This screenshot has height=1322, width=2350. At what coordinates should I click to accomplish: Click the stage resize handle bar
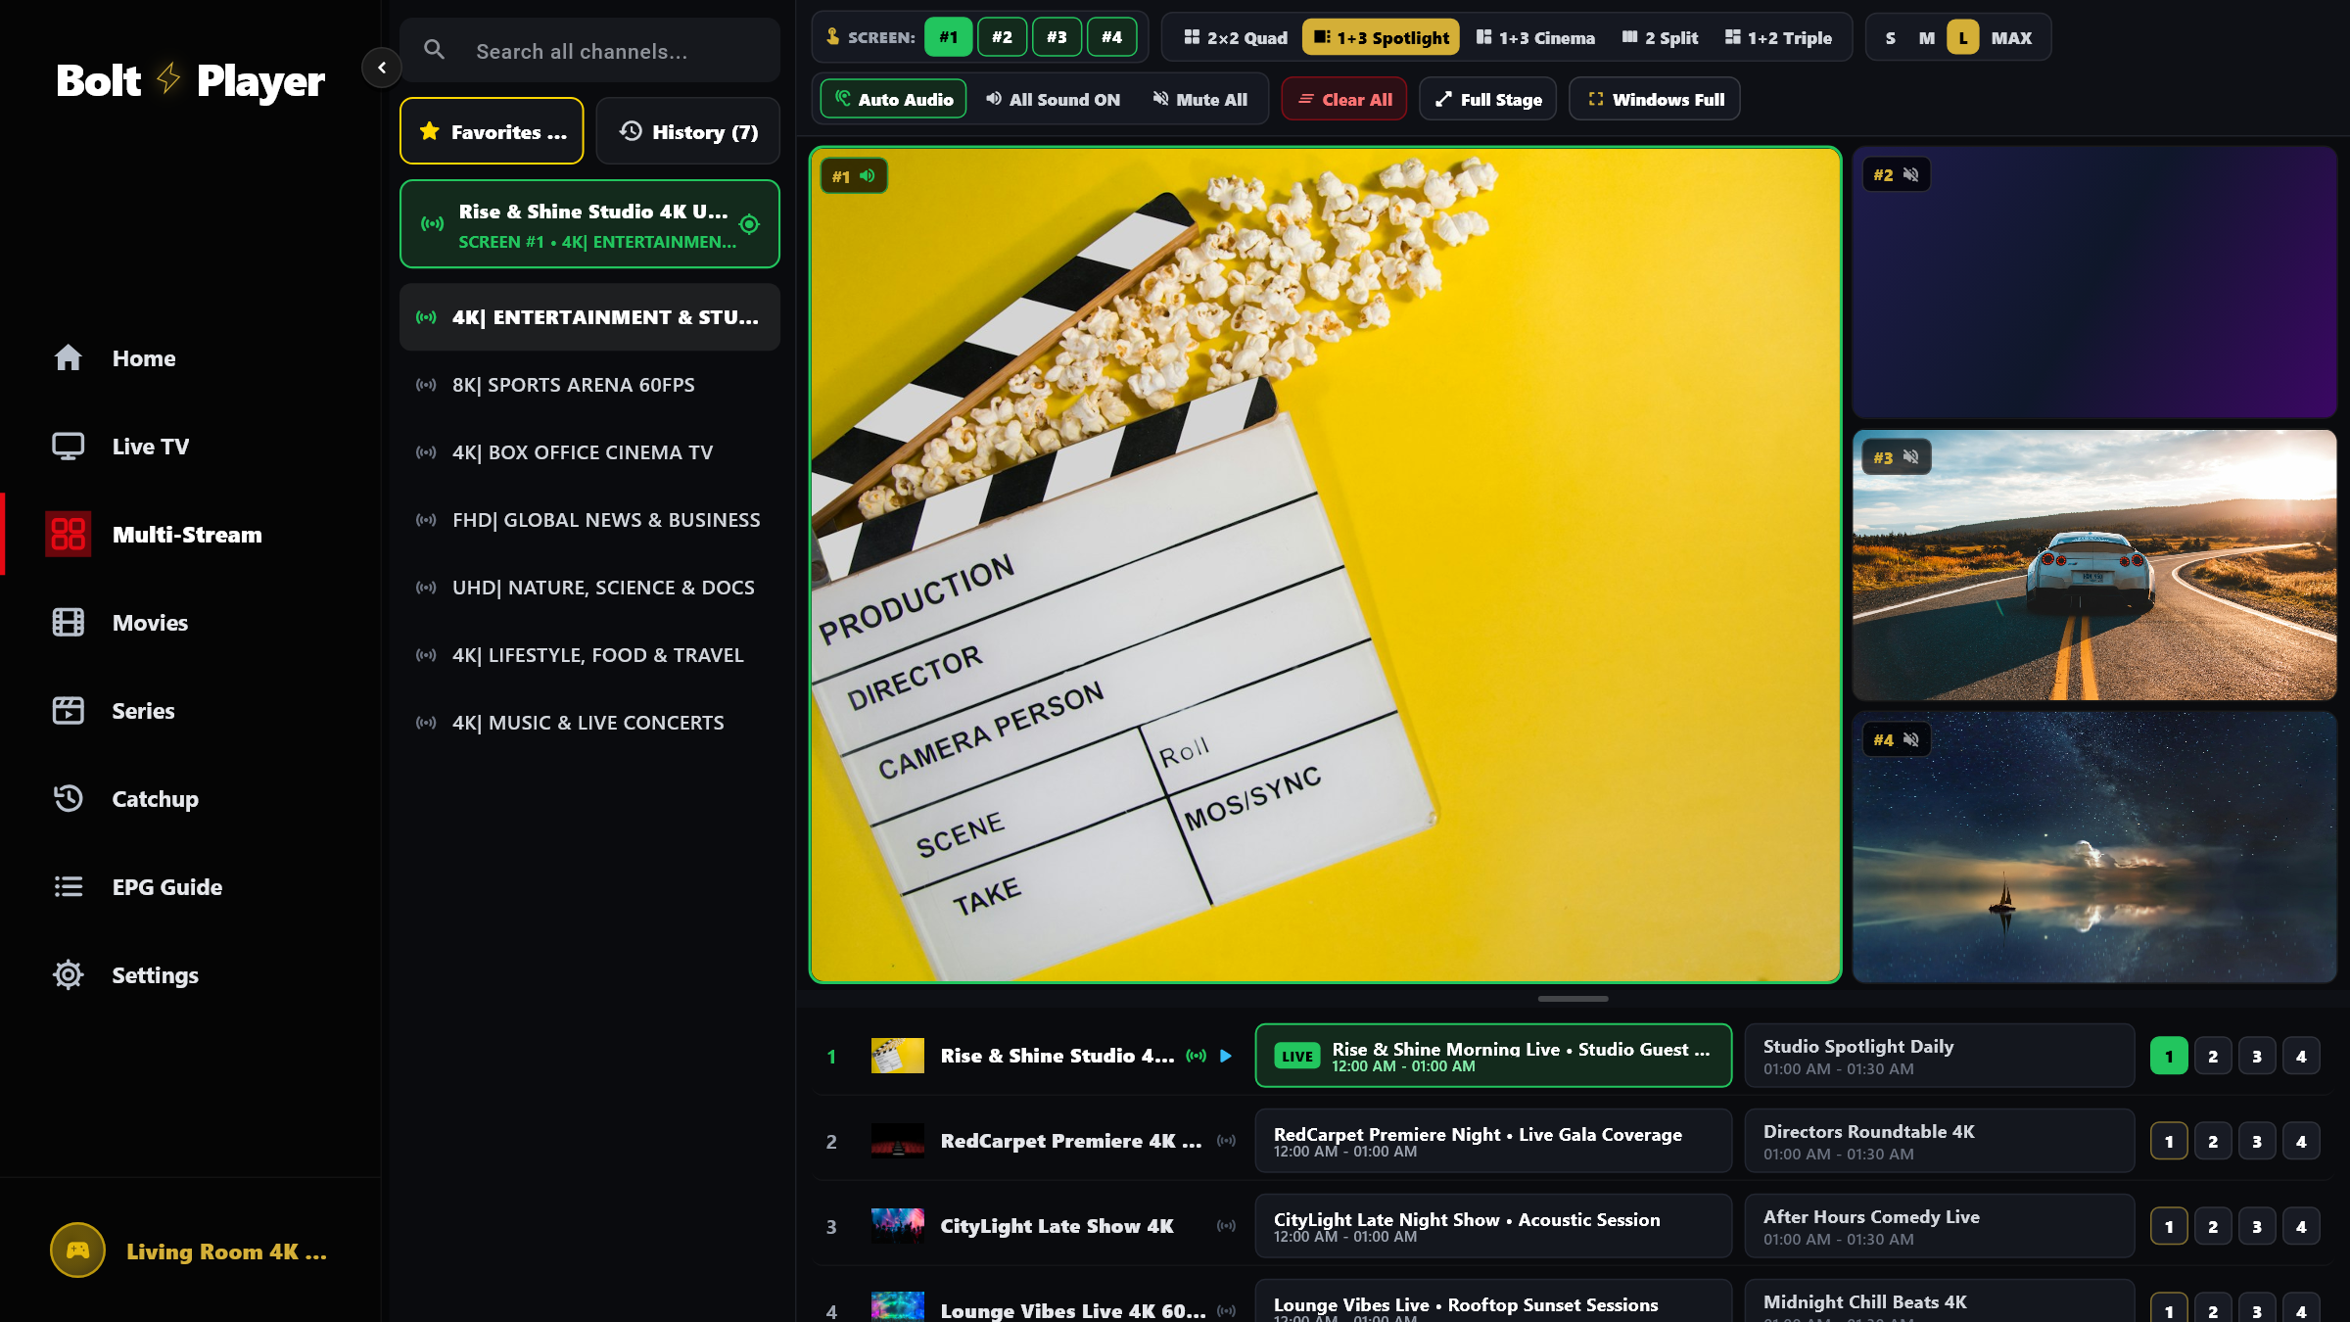click(1573, 998)
